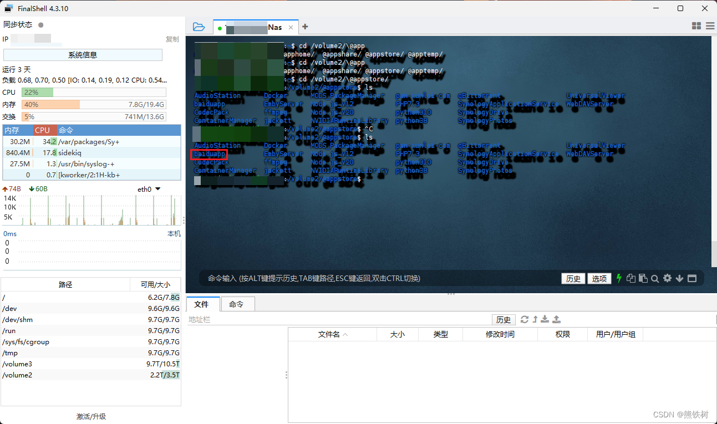Viewport: 717px width, 424px height.
Task: Click the 交换 usage bar at 5%
Action: tap(94, 117)
